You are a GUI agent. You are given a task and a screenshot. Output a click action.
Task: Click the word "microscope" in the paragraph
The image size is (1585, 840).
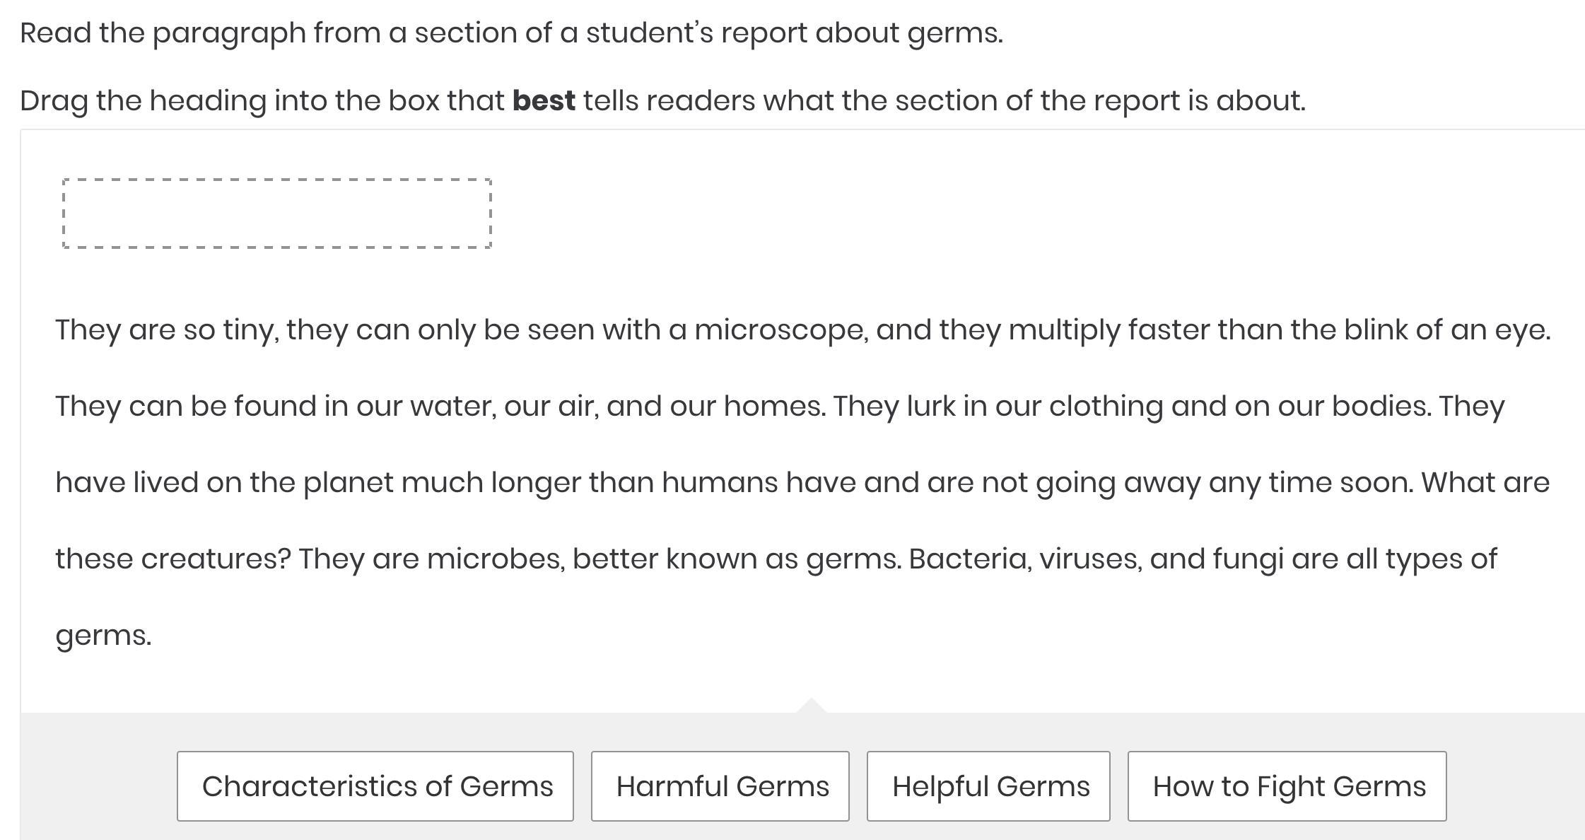[x=780, y=330]
